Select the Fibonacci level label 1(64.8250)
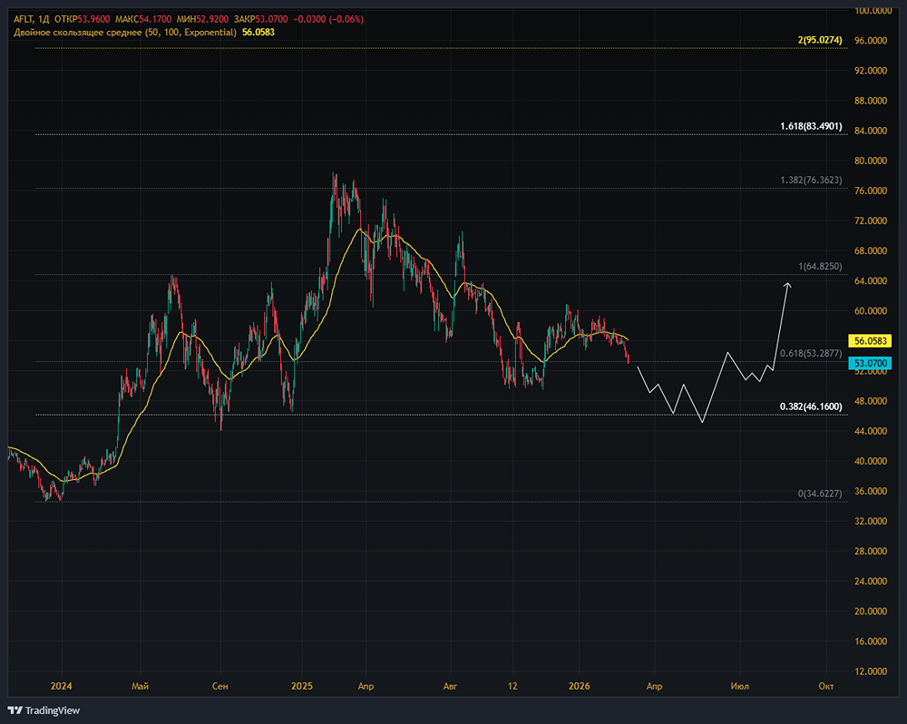This screenshot has height=724, width=907. click(820, 266)
